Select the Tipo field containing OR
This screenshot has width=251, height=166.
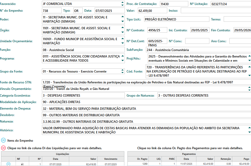78,11
